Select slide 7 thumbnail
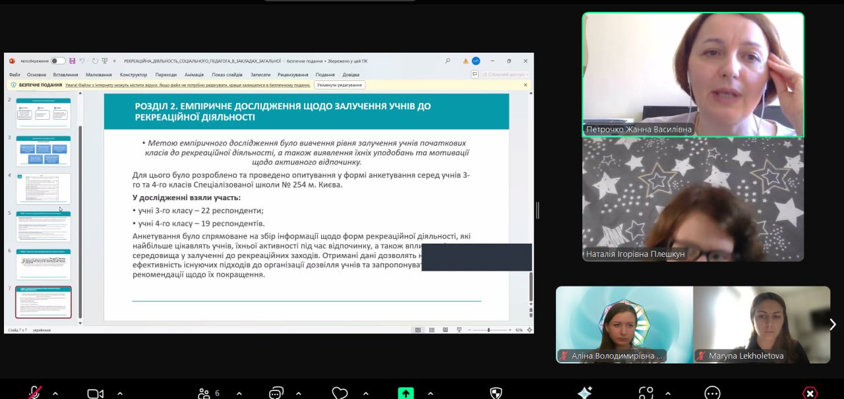Viewport: 844px width, 399px height. pos(44,302)
